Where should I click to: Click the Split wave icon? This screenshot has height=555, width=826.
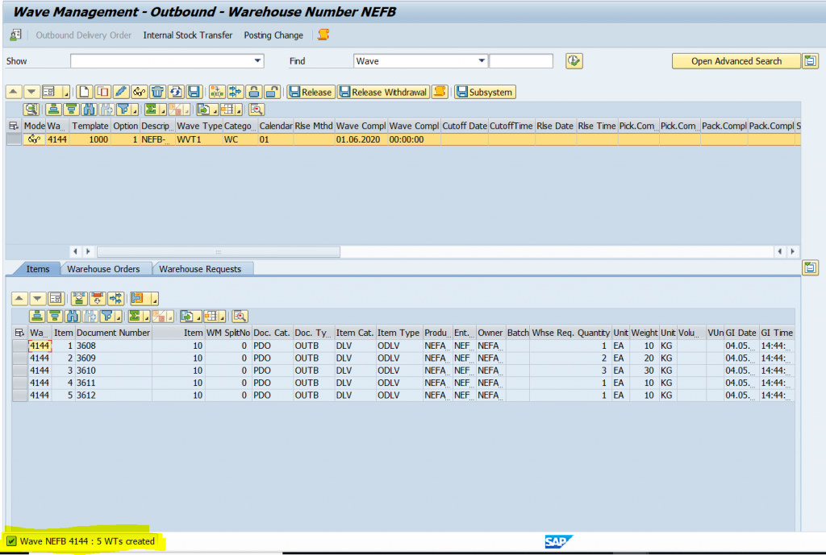coord(236,92)
